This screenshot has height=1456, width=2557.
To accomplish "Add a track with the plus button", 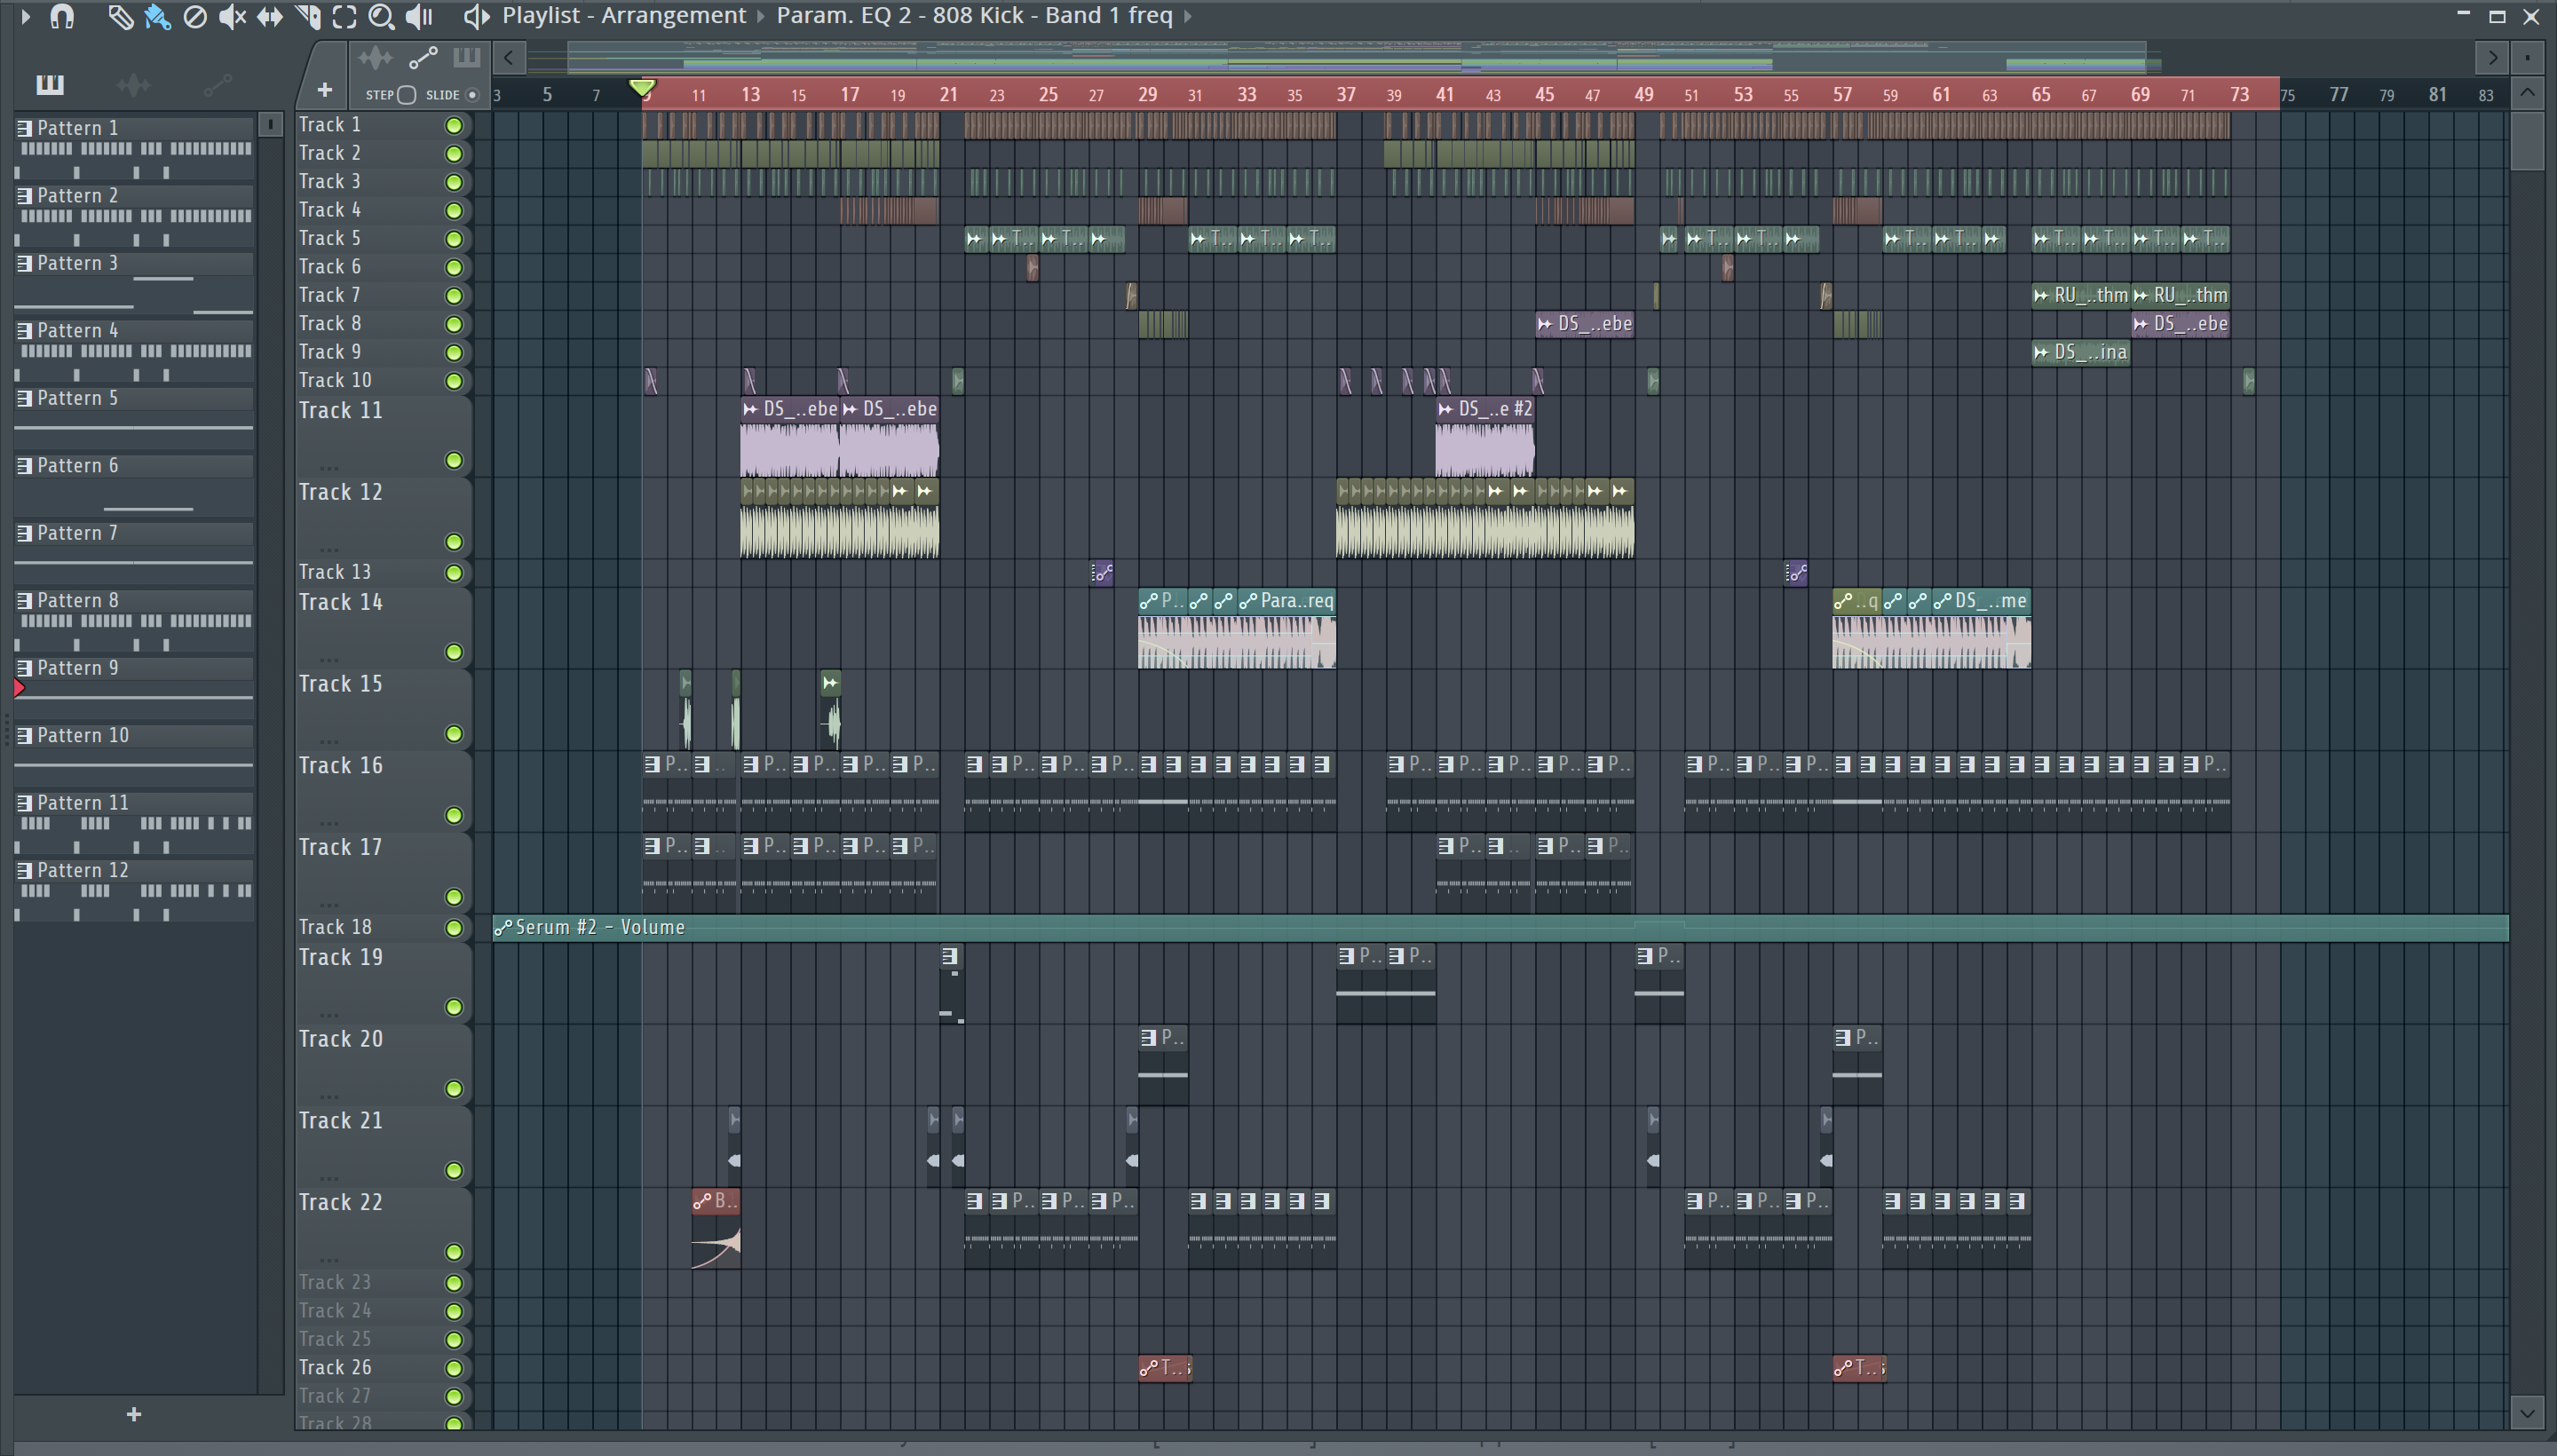I will pyautogui.click(x=324, y=90).
